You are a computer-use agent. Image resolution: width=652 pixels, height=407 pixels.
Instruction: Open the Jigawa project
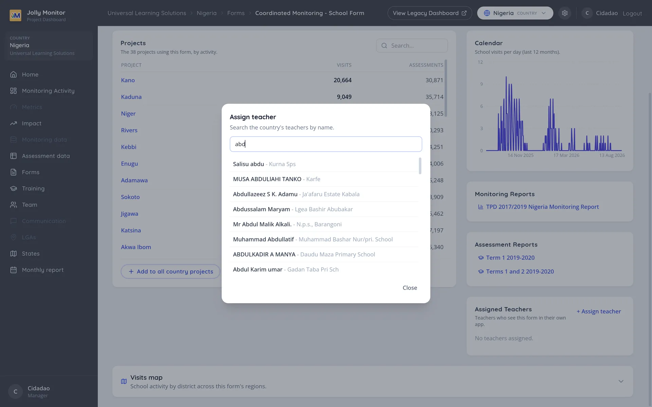pyautogui.click(x=129, y=214)
